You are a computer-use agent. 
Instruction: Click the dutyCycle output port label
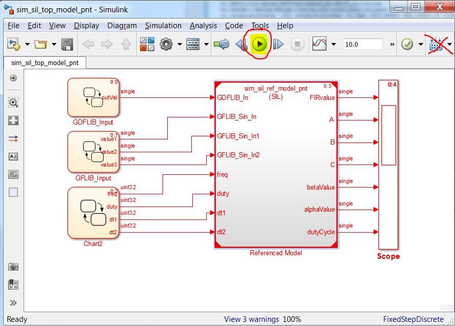(x=321, y=232)
